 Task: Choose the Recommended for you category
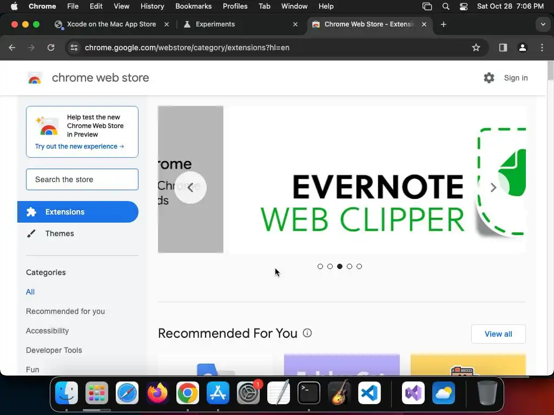tap(65, 311)
